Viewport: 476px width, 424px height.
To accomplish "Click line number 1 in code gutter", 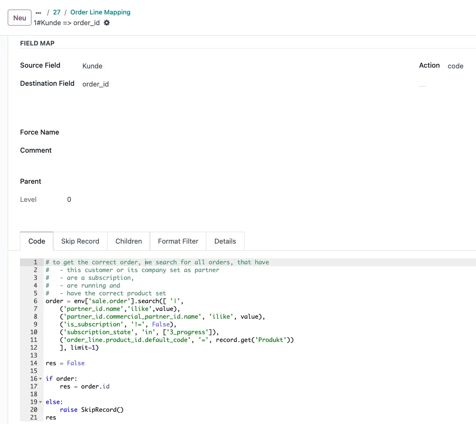I will pos(35,262).
